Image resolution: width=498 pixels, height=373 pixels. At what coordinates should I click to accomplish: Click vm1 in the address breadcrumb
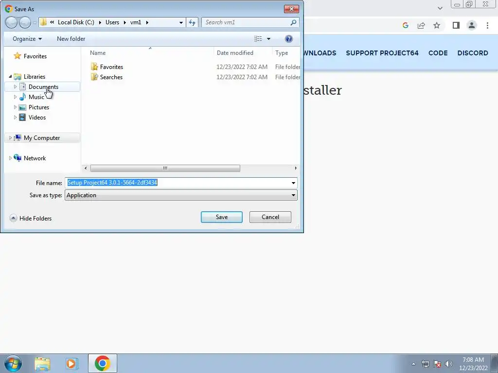pyautogui.click(x=136, y=22)
